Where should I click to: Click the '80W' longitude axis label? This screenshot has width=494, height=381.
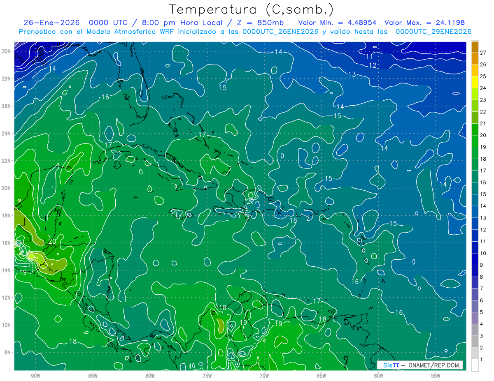150,375
